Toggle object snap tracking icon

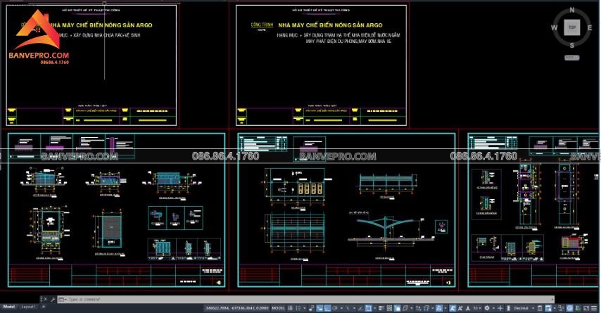click(361, 308)
